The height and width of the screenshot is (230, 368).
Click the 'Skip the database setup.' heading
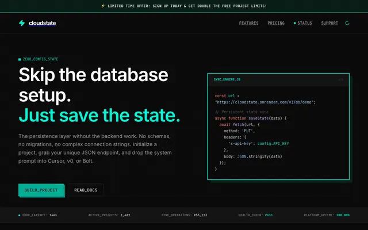(x=93, y=85)
